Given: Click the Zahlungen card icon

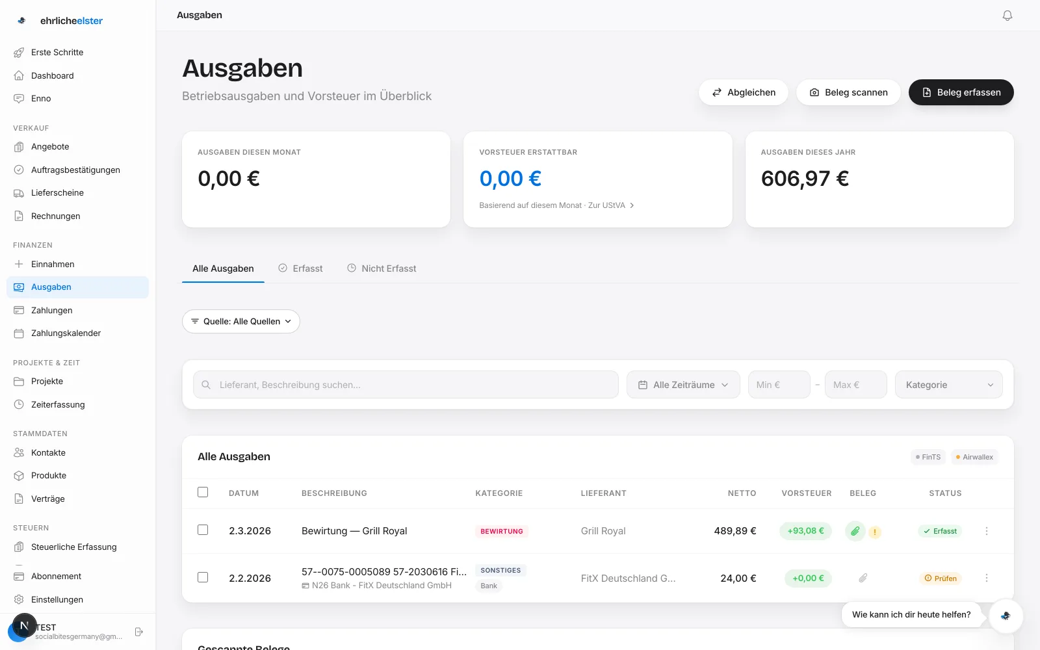Looking at the screenshot, I should 19,310.
